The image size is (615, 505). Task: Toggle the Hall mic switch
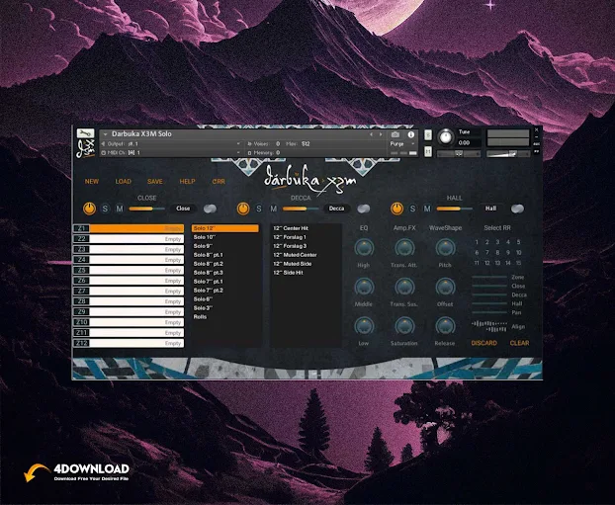(517, 209)
